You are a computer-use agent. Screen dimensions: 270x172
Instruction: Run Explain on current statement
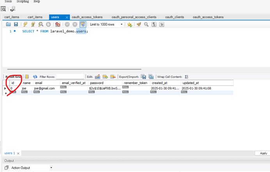(41, 25)
